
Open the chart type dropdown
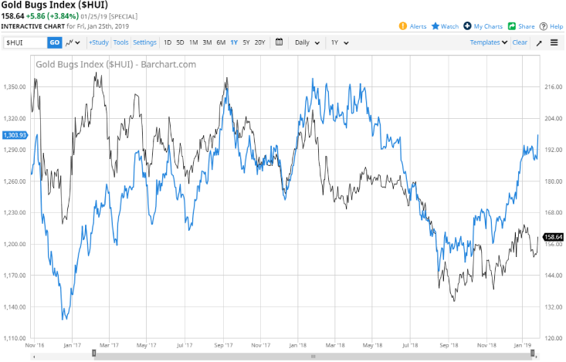73,42
